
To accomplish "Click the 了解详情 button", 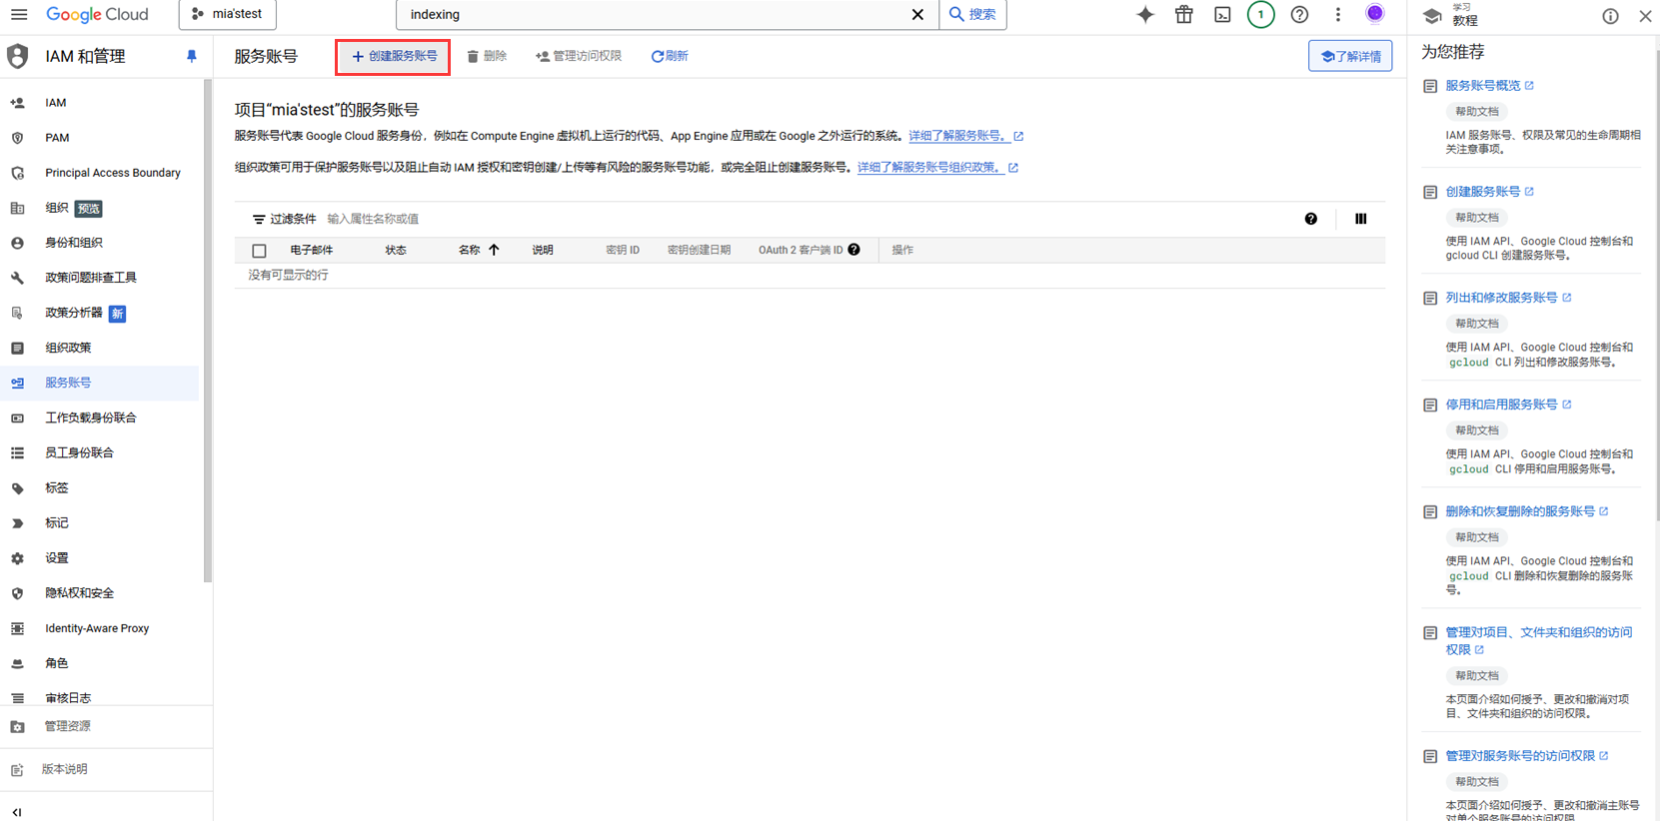I will (x=1350, y=56).
